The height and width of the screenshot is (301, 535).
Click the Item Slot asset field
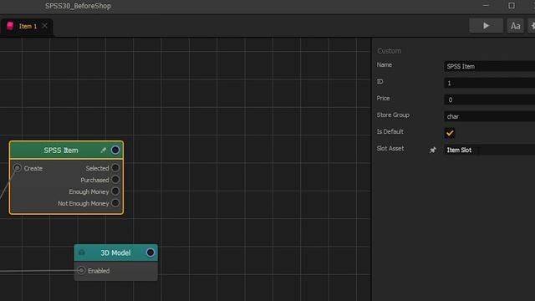489,150
